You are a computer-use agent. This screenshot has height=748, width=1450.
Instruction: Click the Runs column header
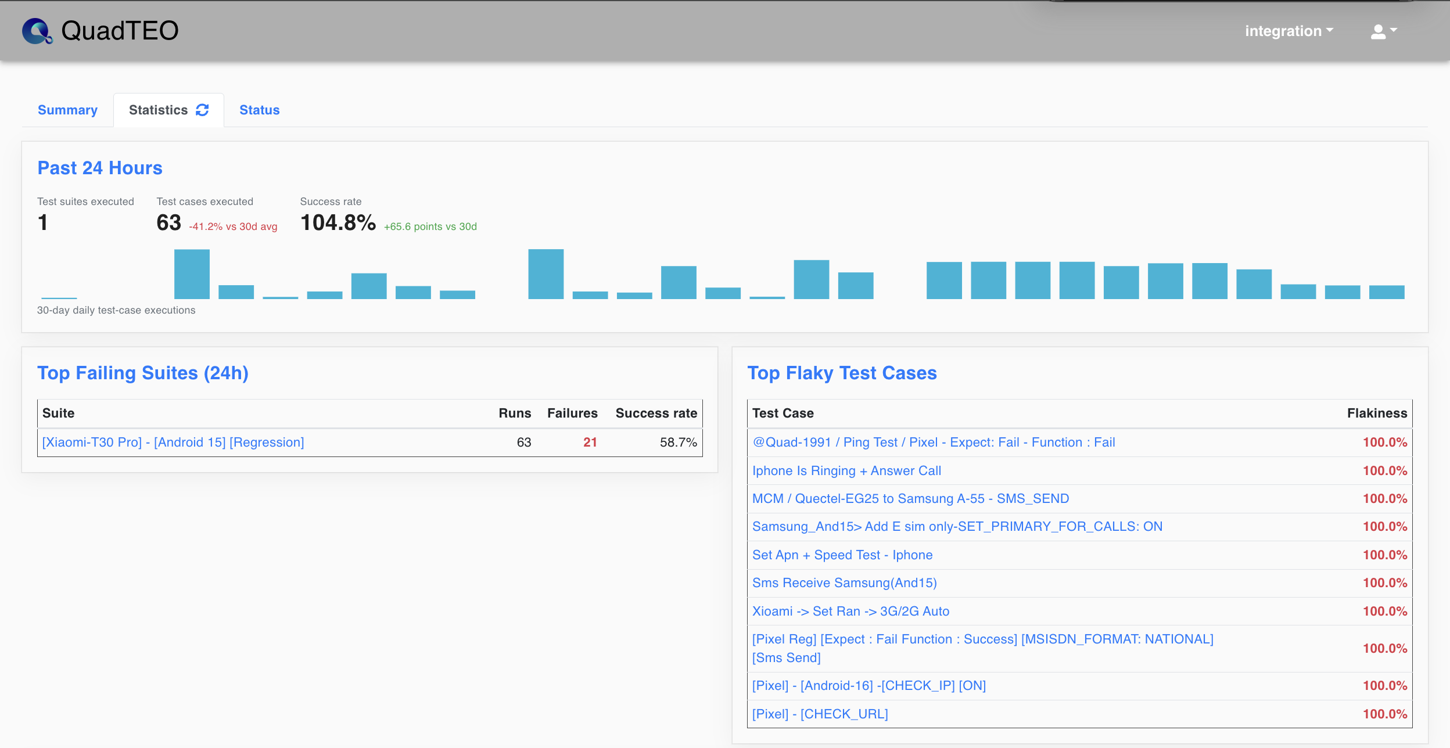515,413
